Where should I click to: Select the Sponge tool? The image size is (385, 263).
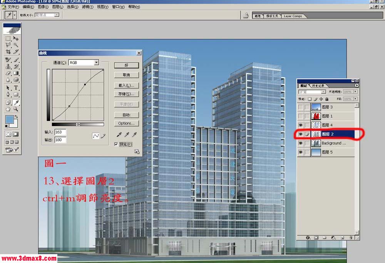[x=16, y=80]
